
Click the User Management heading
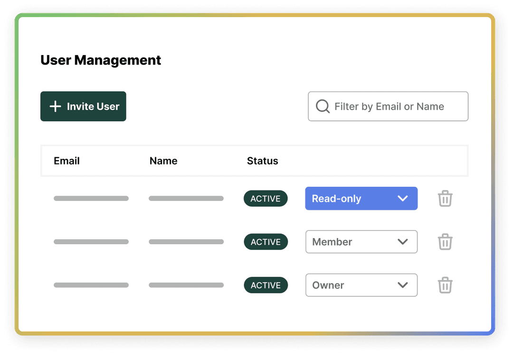101,60
